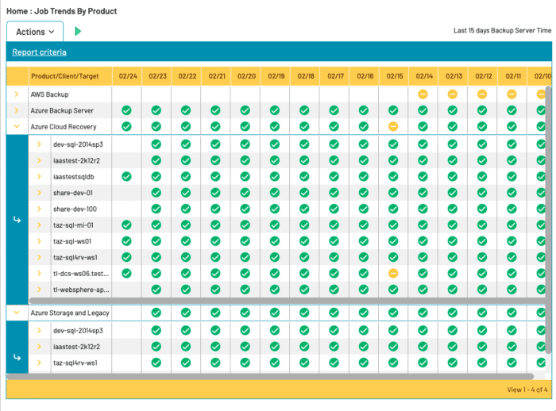Expand the taz-sql-ws01 client row
The image size is (556, 411).
point(40,241)
